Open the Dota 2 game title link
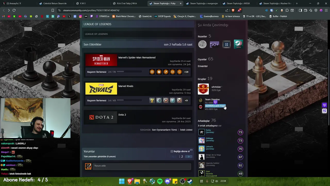The width and height of the screenshot is (330, 186). click(x=122, y=115)
